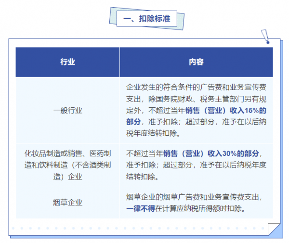Select the cell "烟草企业"
Image resolution: width=289 pixels, height=243 pixels.
67,203
